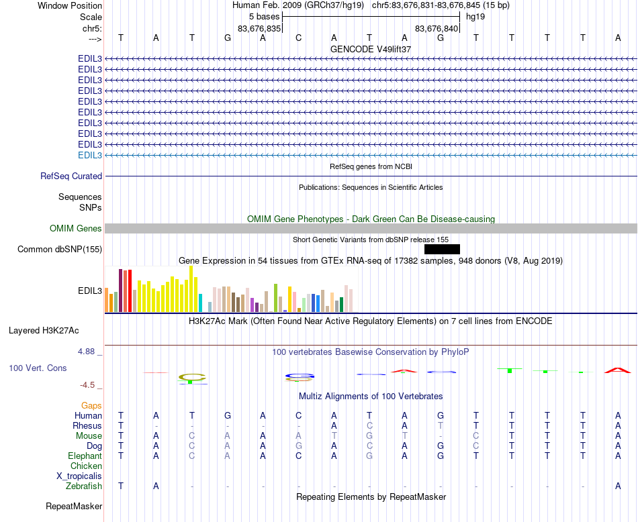Select the Rhesus species label

click(87, 425)
